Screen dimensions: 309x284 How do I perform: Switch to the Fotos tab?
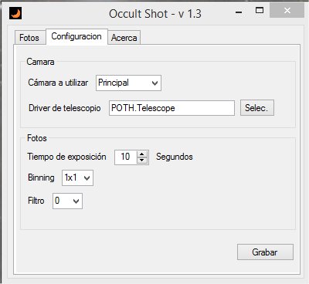pos(29,38)
